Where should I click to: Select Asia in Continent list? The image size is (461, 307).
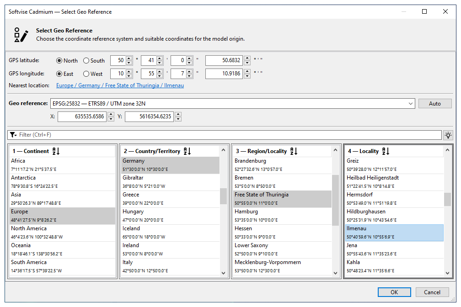click(62, 199)
